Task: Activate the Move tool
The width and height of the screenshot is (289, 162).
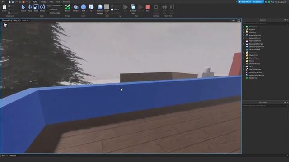Action: (x=30, y=8)
